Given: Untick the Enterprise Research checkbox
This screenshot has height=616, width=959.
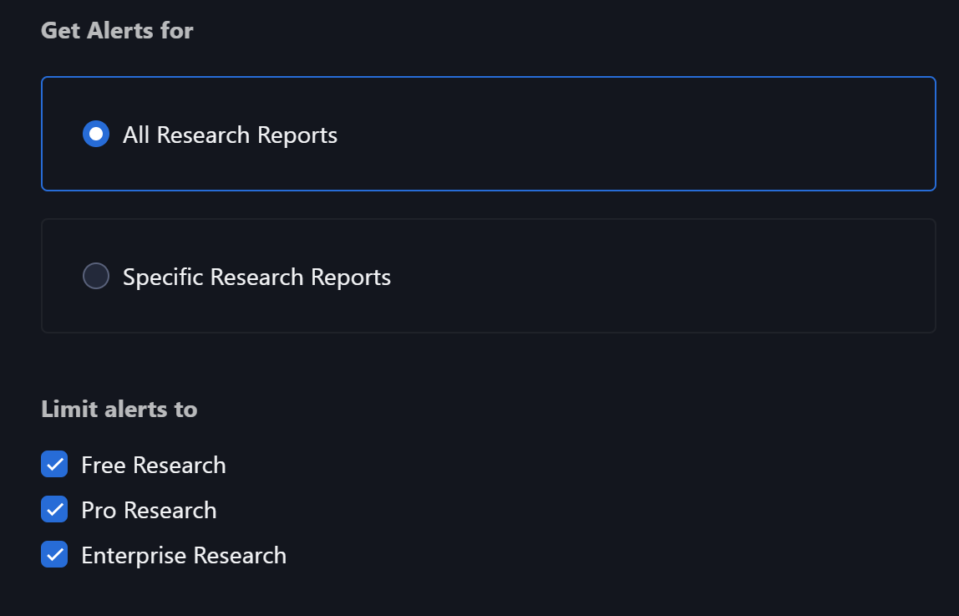Looking at the screenshot, I should click(54, 555).
